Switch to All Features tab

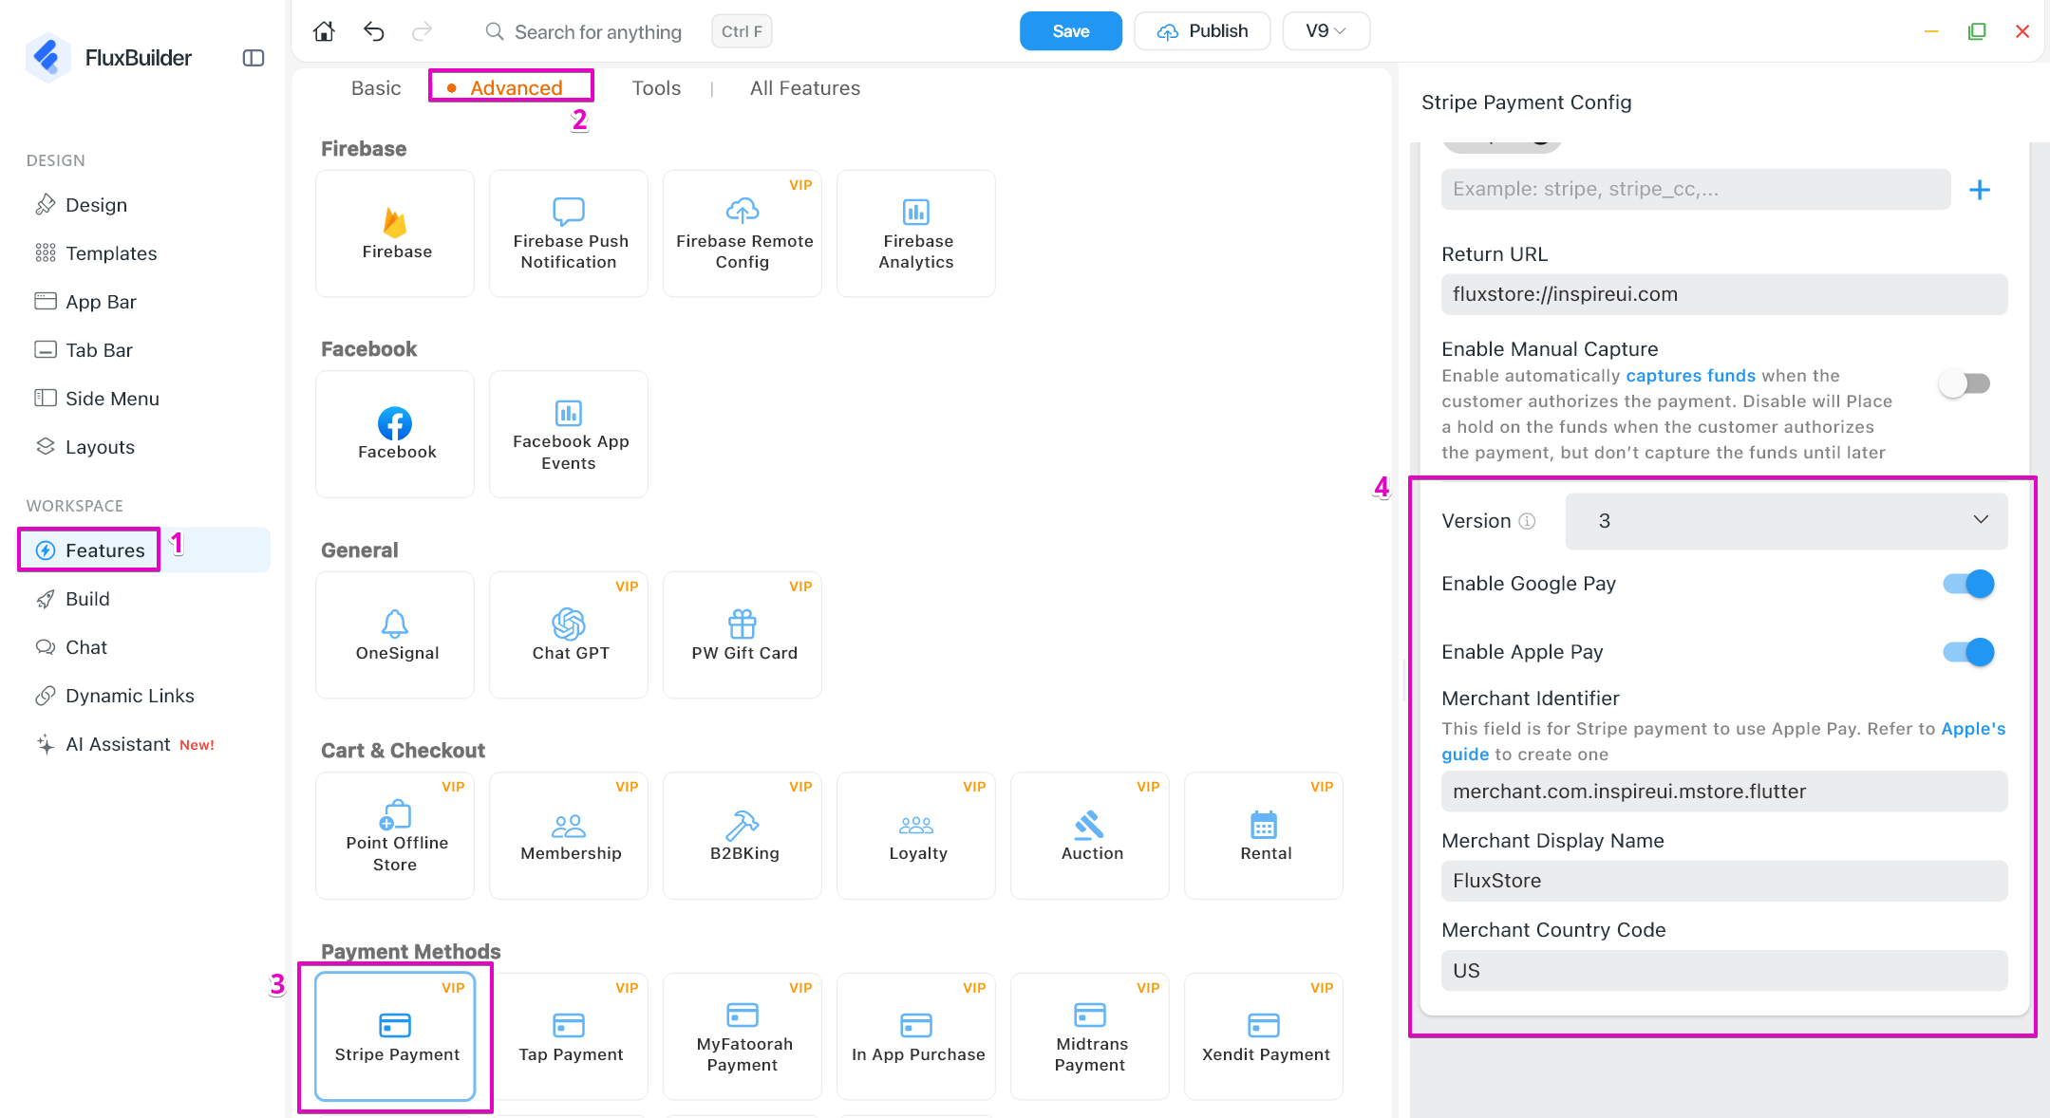[805, 88]
